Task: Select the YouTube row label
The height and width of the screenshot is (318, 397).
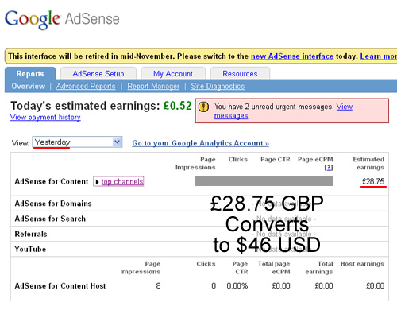Action: pos(30,249)
